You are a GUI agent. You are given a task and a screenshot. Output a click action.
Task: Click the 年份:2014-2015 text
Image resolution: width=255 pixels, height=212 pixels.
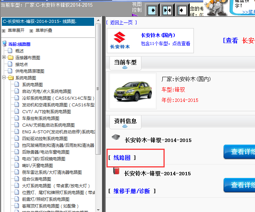pos(180,100)
